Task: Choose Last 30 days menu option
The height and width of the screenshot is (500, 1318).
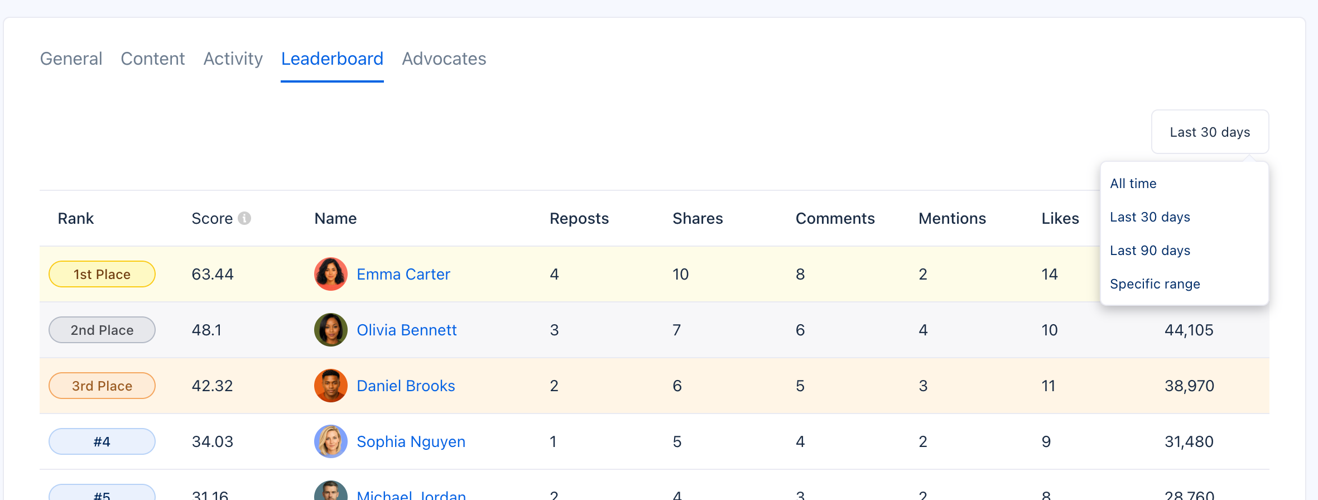Action: [x=1149, y=217]
